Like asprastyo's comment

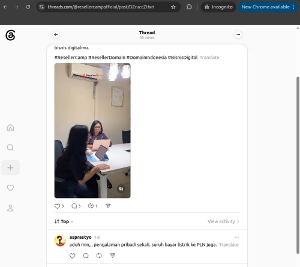coord(73,256)
